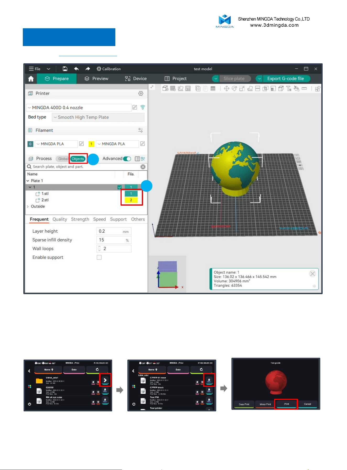Open printer settings gear icon
Viewport: 347px width, 470px height.
pos(141,93)
